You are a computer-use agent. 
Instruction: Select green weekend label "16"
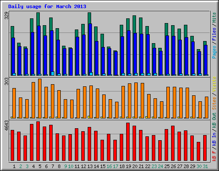(x=109, y=166)
